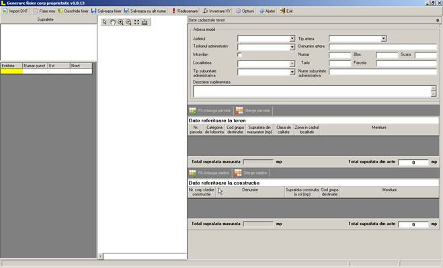Click the Categoria de folosinta column header
Screen dimensions: 443x268
(214, 130)
